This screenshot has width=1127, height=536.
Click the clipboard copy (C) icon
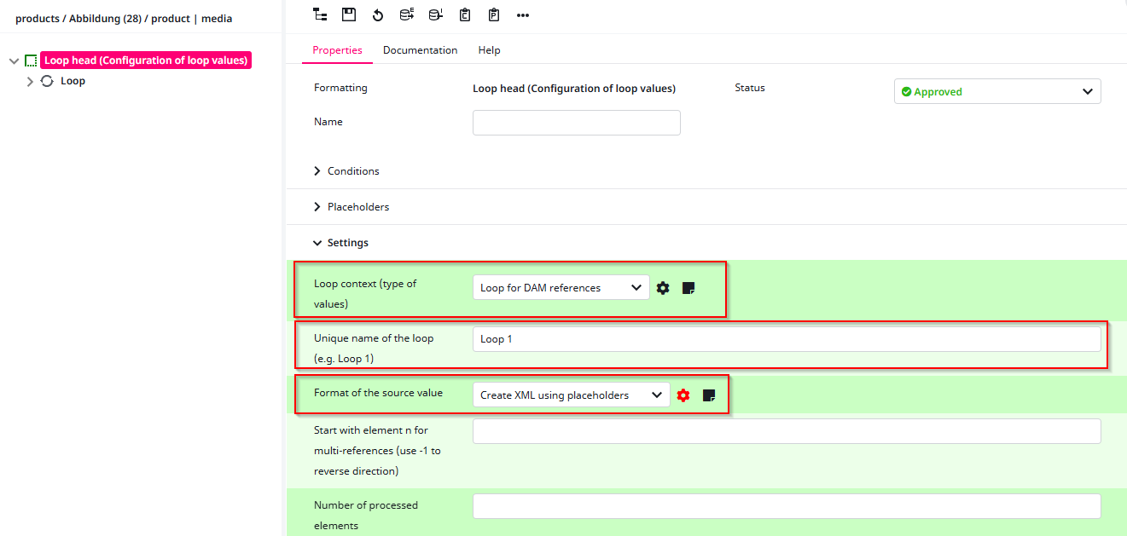(465, 14)
